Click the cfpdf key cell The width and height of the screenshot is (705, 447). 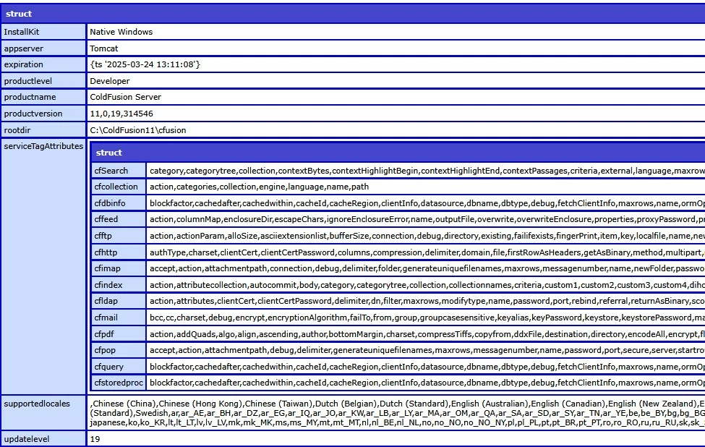(x=119, y=334)
